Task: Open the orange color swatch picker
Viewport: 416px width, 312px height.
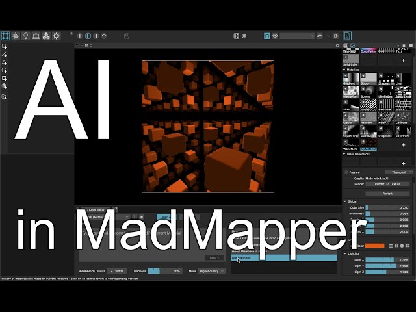Action: click(x=374, y=246)
